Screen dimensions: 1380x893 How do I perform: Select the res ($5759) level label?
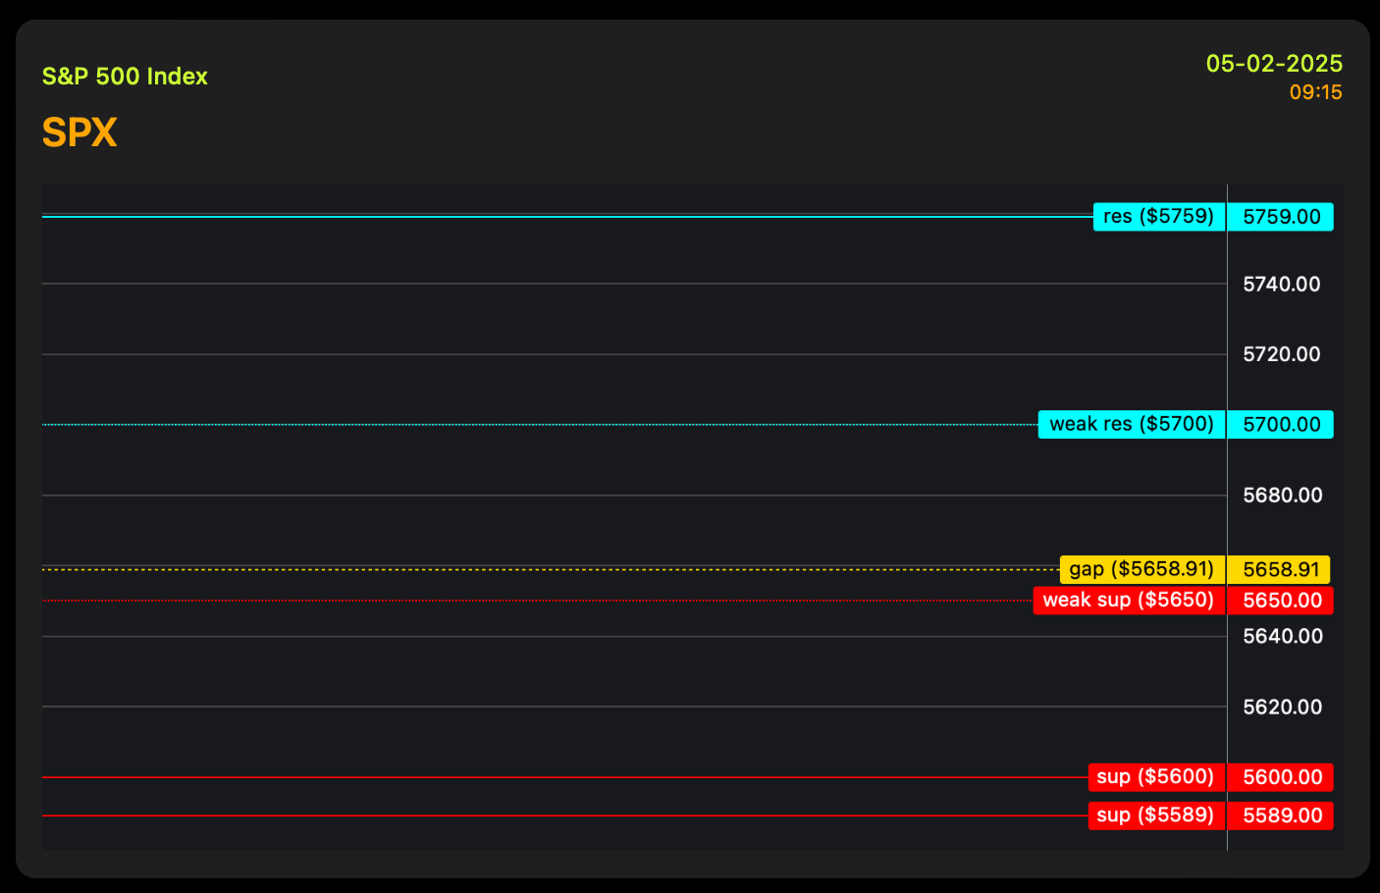(1159, 216)
